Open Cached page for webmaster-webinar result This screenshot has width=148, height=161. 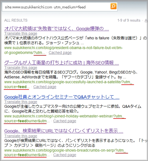(x=65, y=121)
